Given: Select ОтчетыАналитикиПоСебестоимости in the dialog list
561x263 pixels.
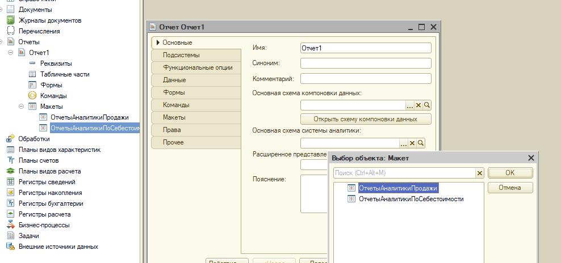Looking at the screenshot, I should point(411,199).
